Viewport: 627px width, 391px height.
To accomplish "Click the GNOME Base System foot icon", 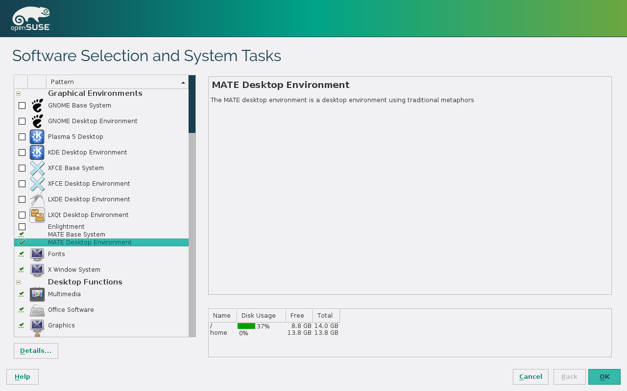I will tap(37, 106).
